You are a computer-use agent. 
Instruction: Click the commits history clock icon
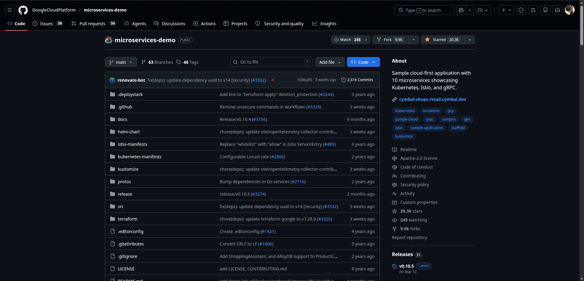pos(344,80)
